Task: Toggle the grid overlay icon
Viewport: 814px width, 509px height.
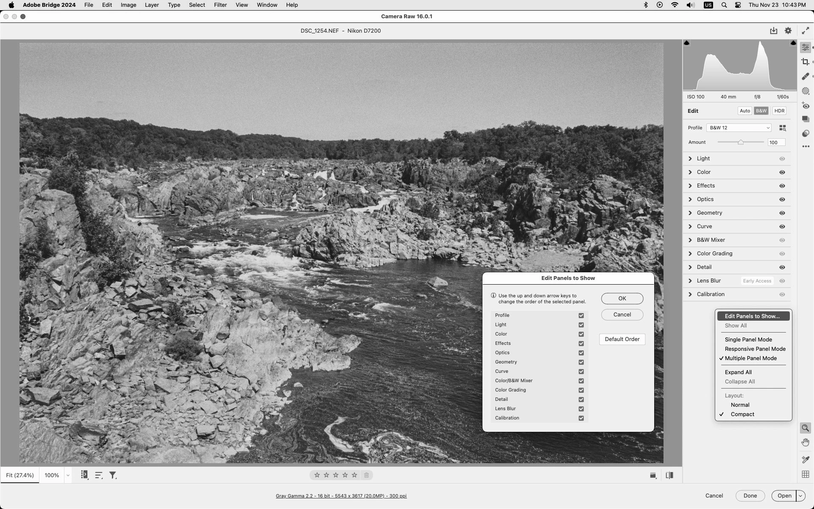Action: [x=805, y=474]
